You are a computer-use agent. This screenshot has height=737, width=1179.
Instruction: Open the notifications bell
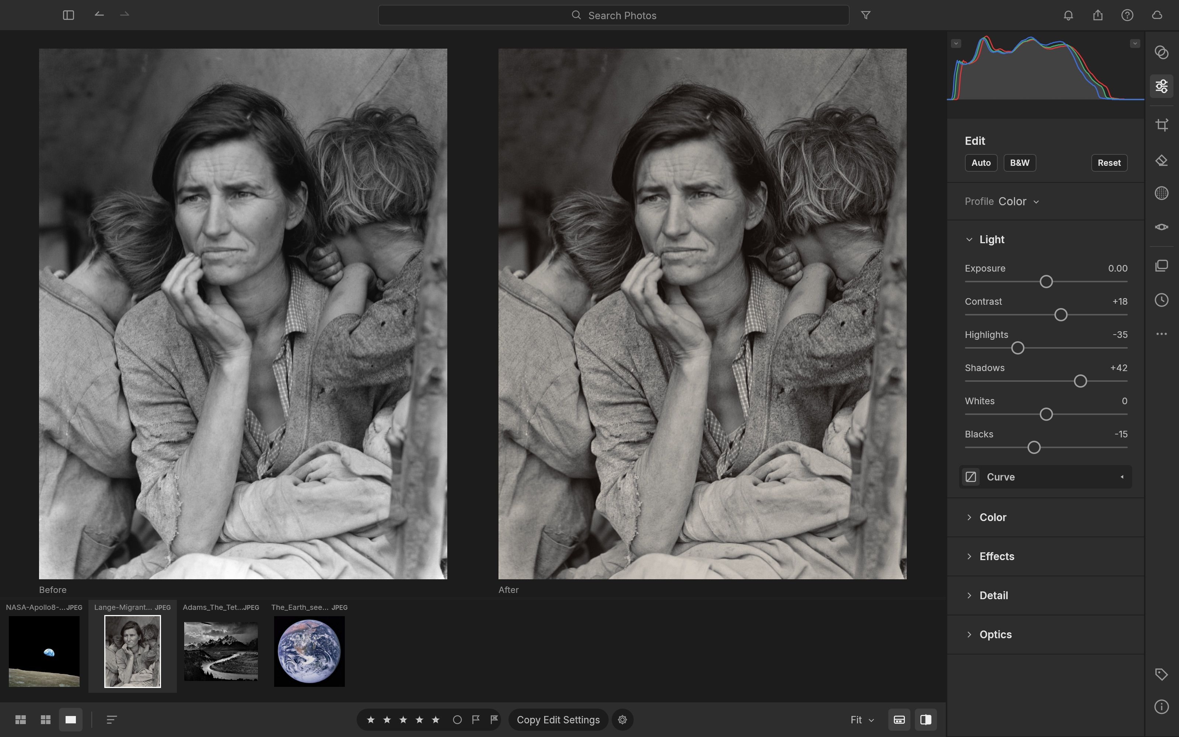tap(1068, 15)
